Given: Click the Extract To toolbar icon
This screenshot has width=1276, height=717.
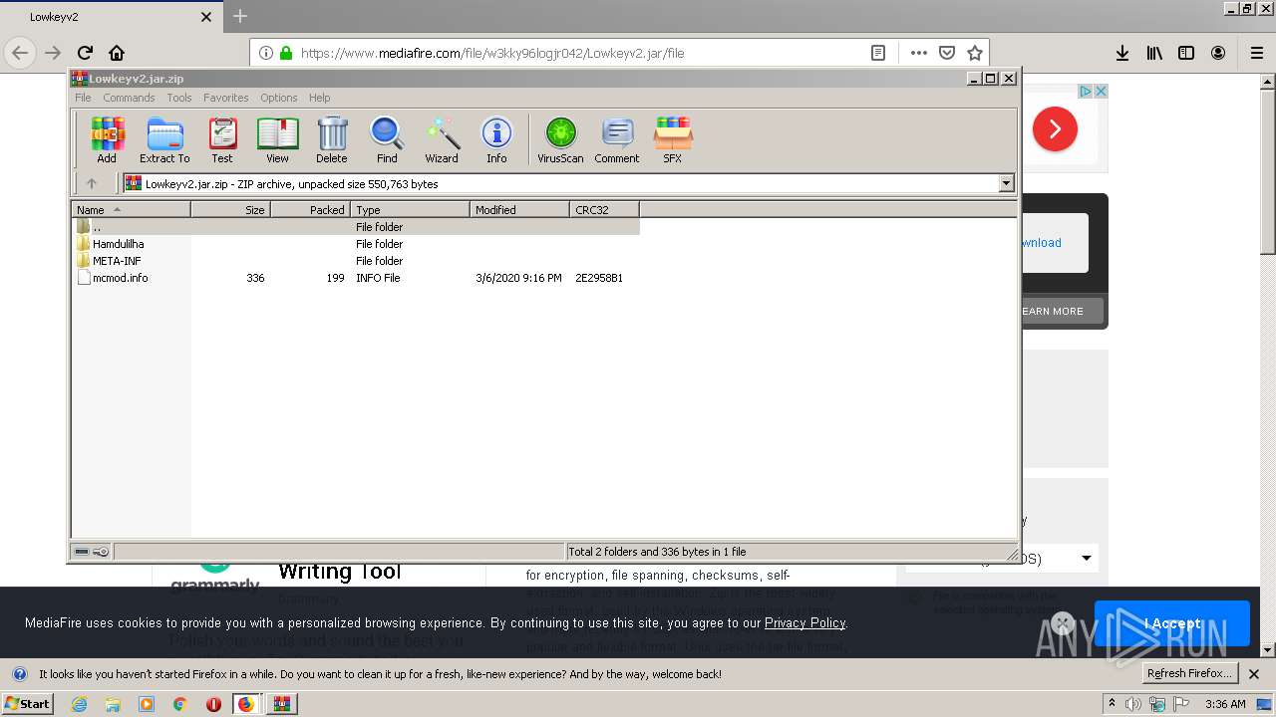Looking at the screenshot, I should click(x=164, y=139).
